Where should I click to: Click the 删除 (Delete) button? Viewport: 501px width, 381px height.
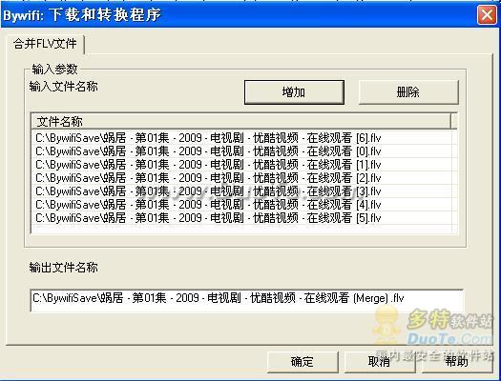click(x=408, y=92)
